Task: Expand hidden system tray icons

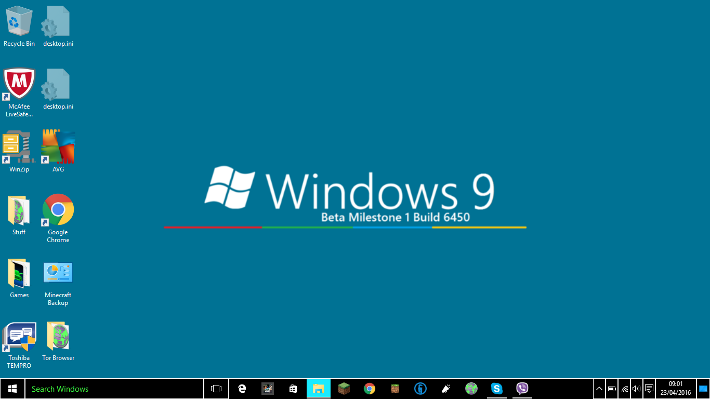Action: (599, 388)
